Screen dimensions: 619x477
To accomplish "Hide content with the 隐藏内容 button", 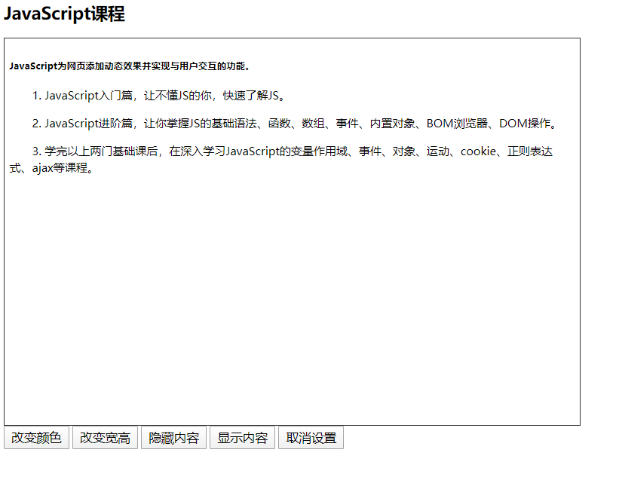I will coord(173,438).
